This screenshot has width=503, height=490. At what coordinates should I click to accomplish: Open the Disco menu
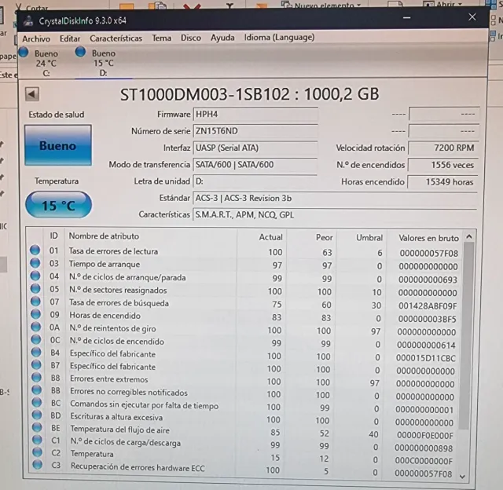tap(190, 38)
